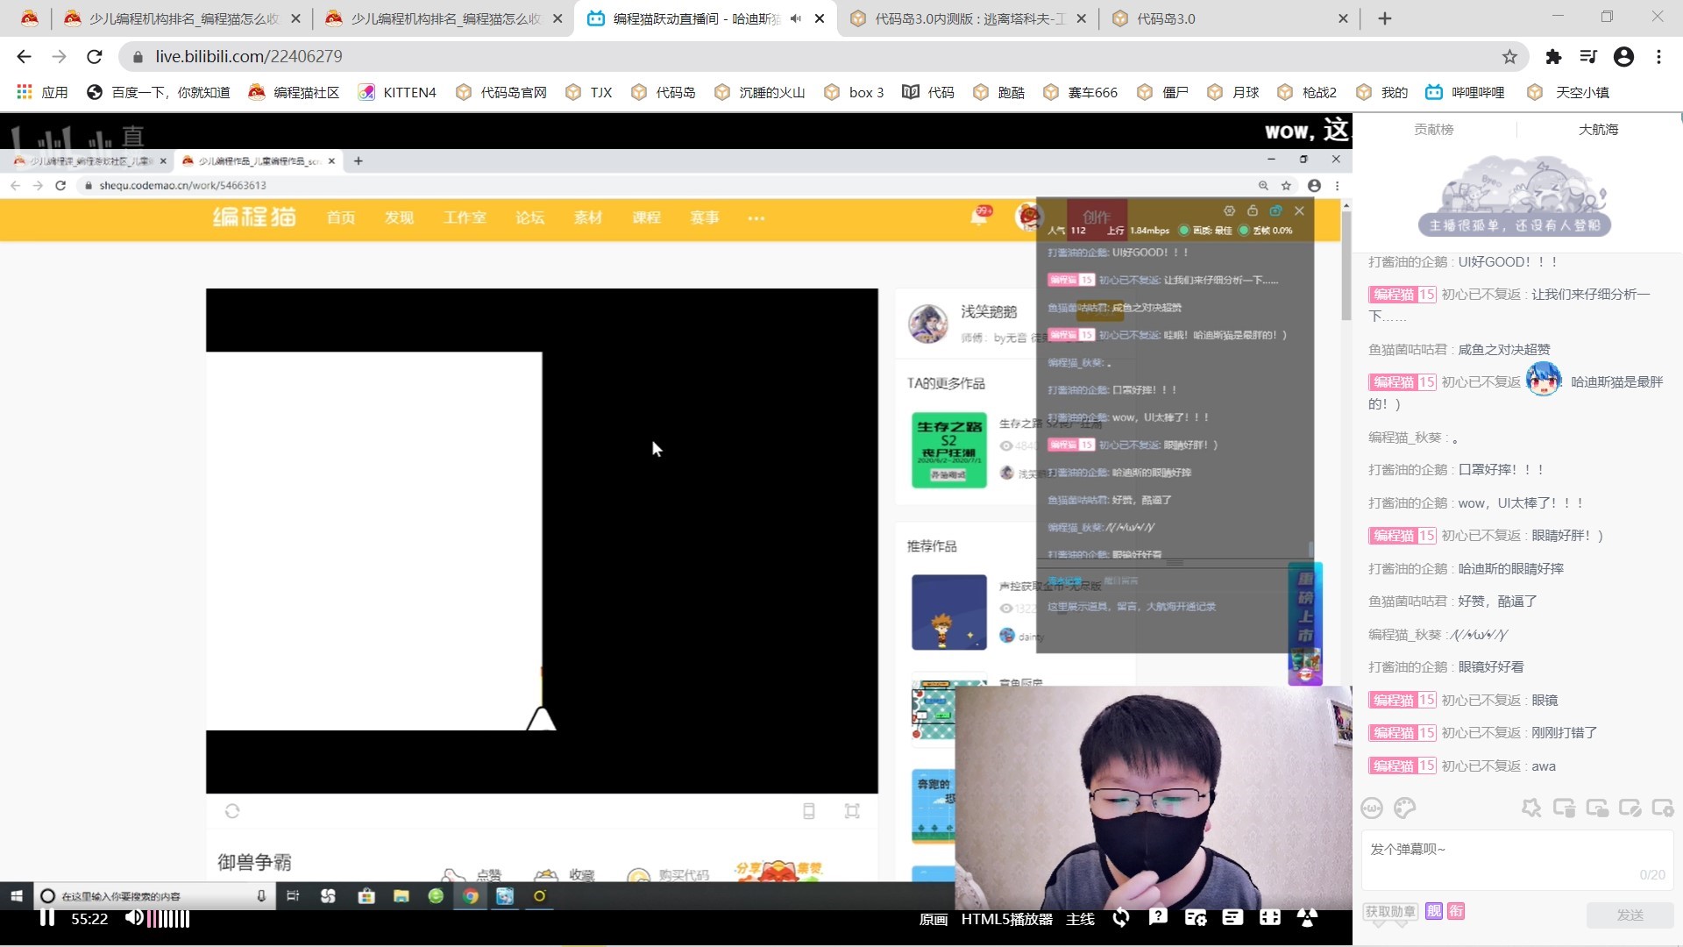1683x947 pixels.
Task: Enter fullscreen for the 御兽争霸 work
Action: coord(852,811)
